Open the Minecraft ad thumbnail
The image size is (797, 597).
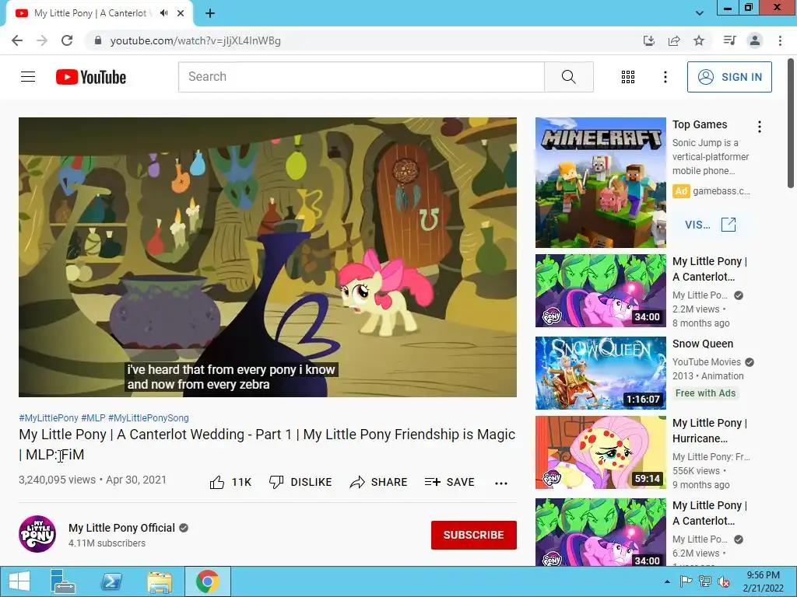[600, 183]
